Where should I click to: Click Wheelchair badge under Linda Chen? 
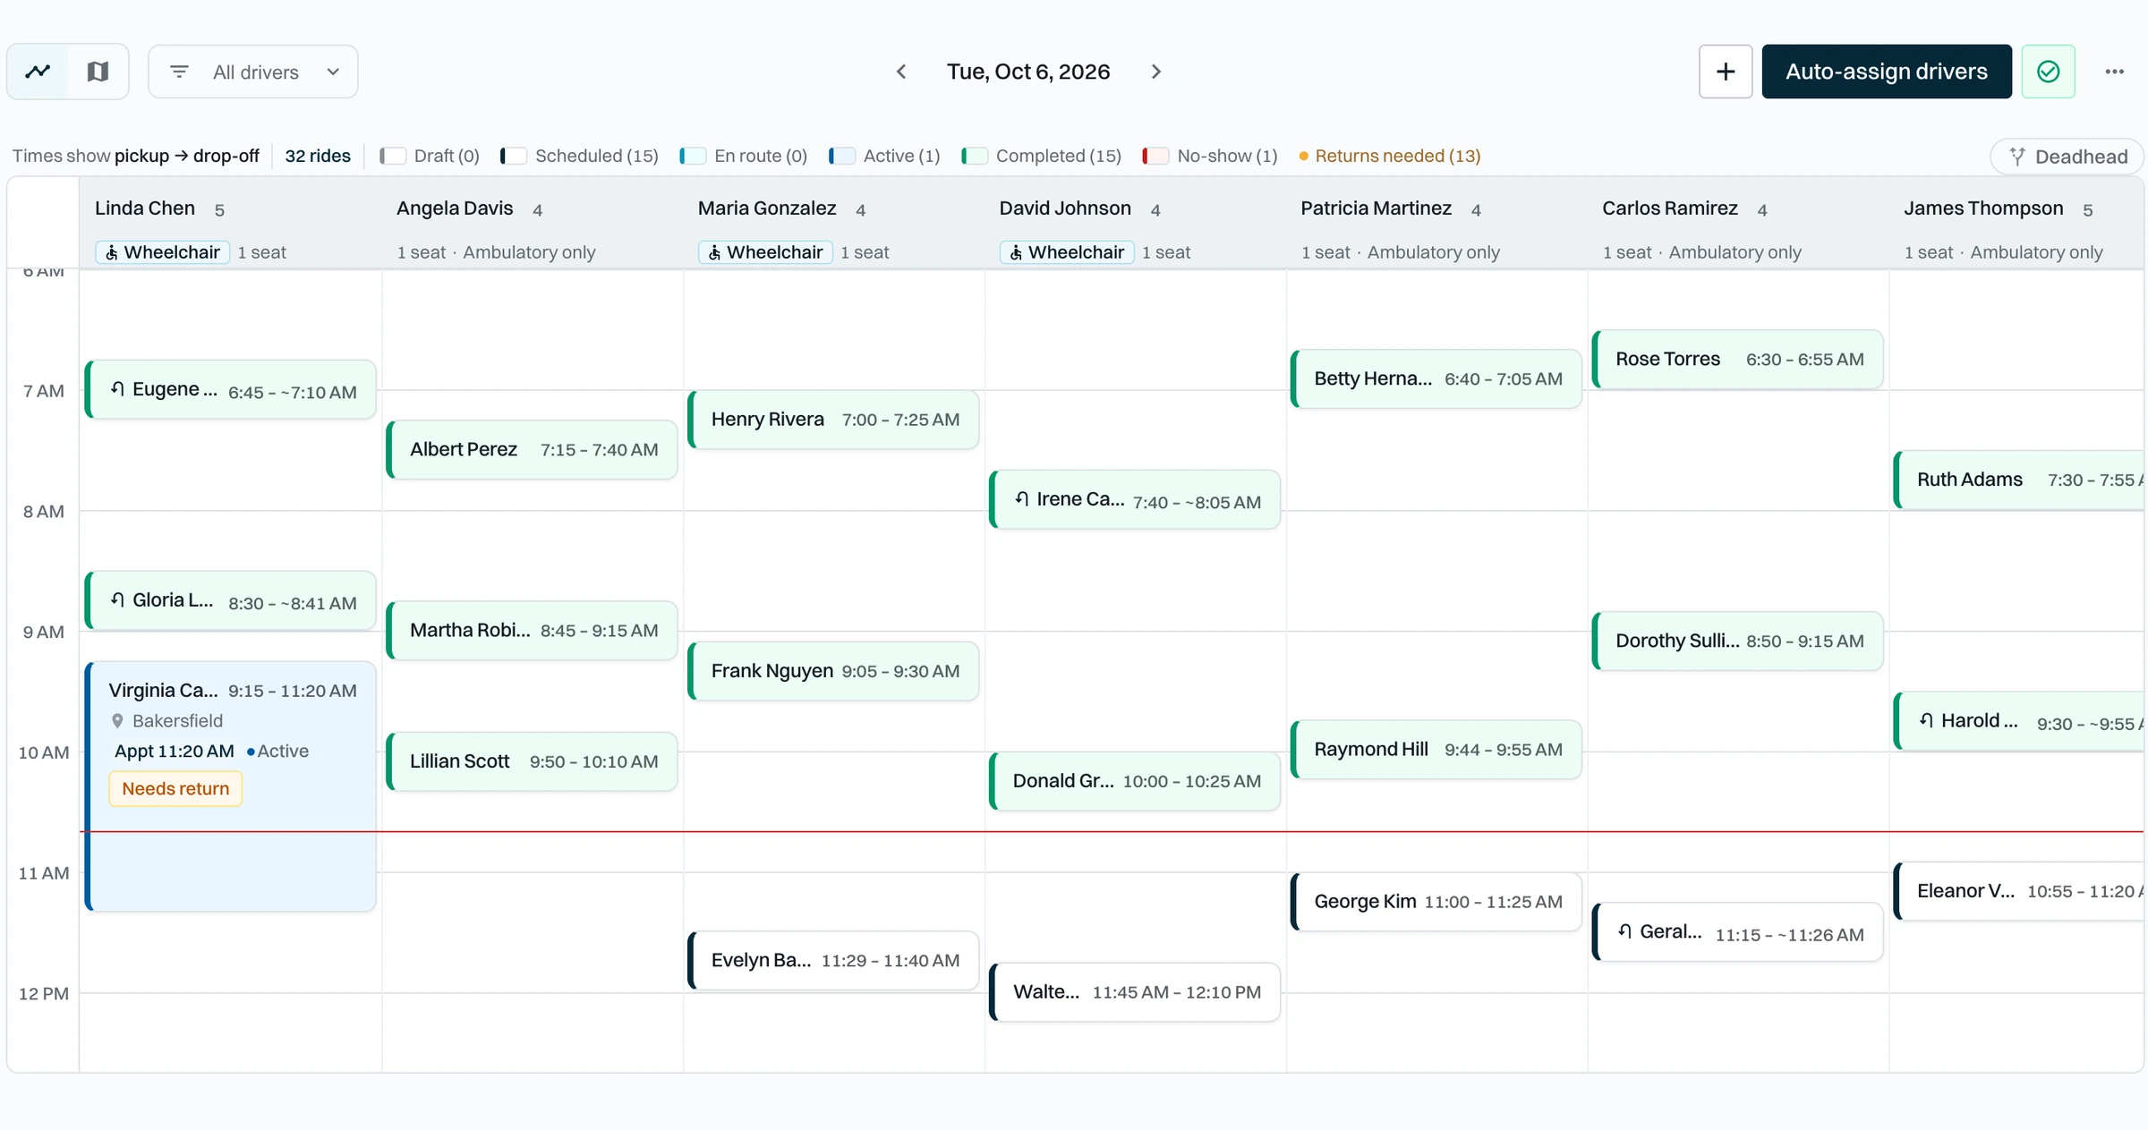[163, 252]
